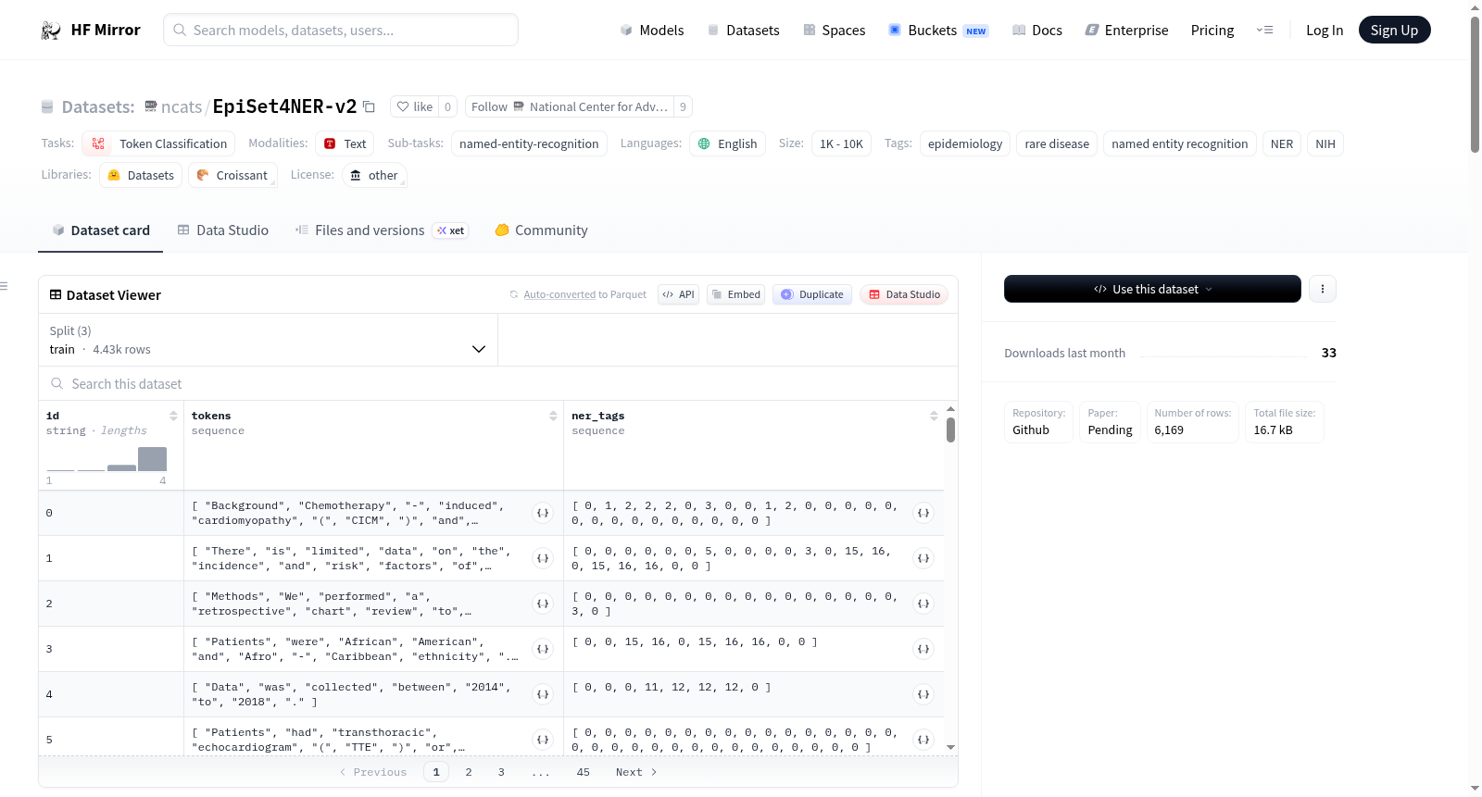Click the Embed button
1482x797 pixels.
click(x=735, y=294)
